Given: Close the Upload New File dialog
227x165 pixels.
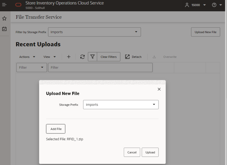Looking at the screenshot, I should pyautogui.click(x=159, y=89).
